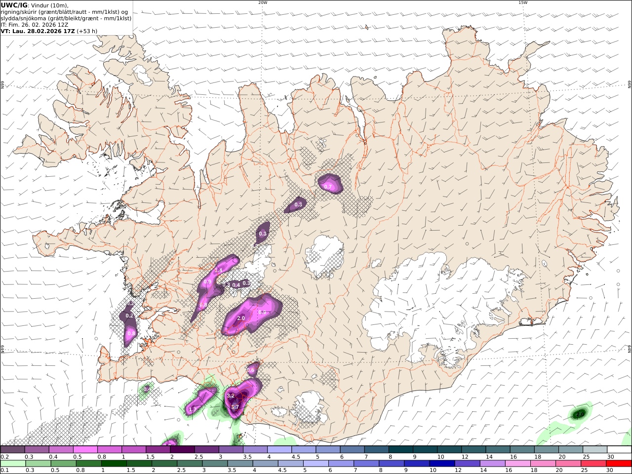Click the snow legend swatch between 1.5 and 2
Image resolution: width=632 pixels, height=474 pixels.
(x=158, y=449)
